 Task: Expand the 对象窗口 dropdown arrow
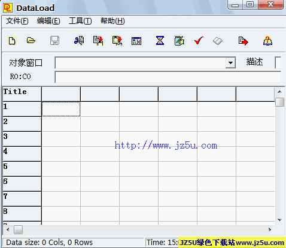[x=230, y=63]
